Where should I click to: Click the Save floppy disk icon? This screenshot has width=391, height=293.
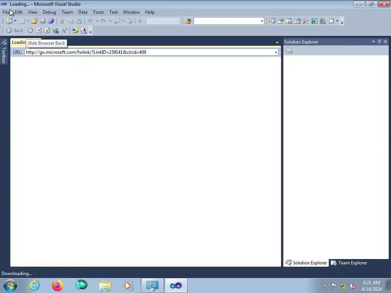(x=43, y=21)
